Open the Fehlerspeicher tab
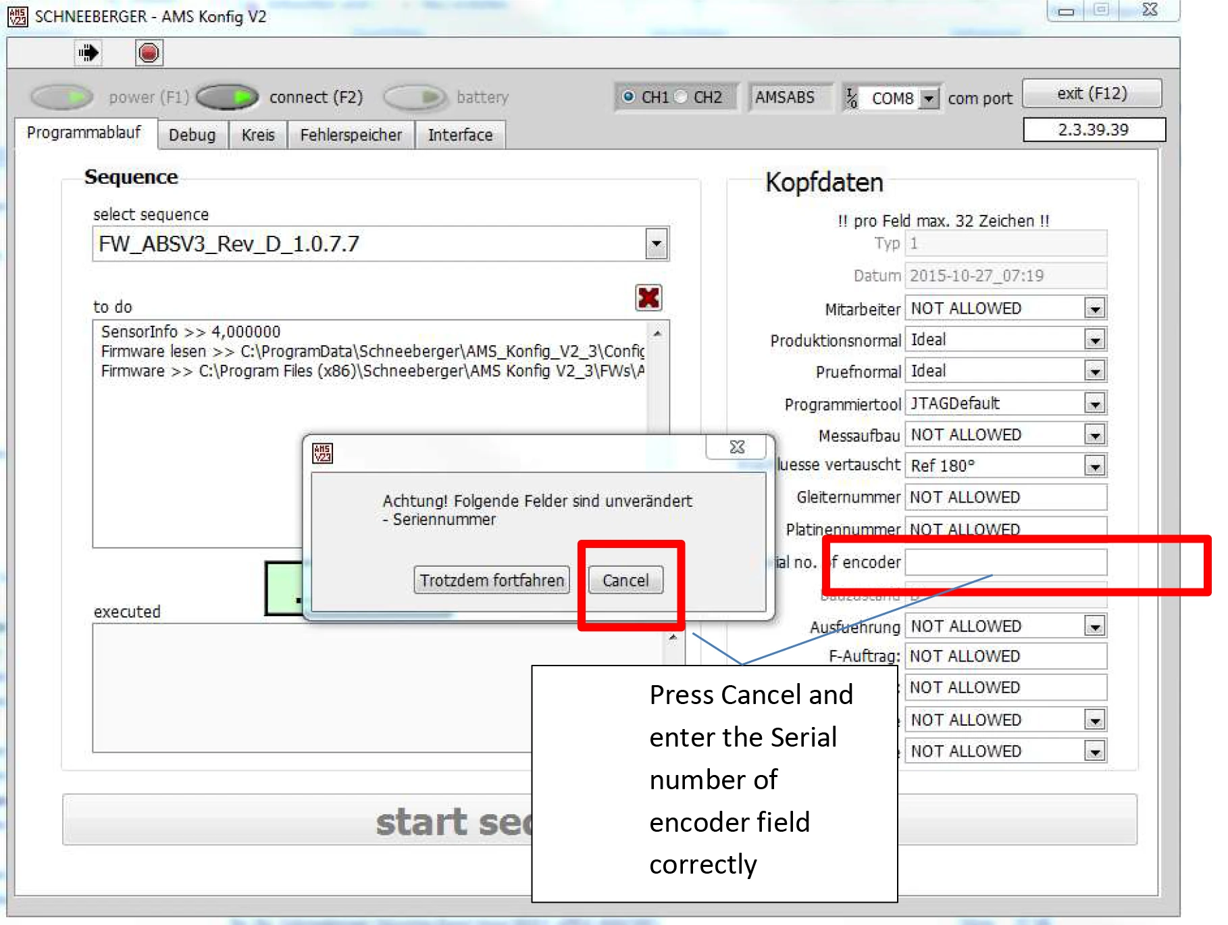The width and height of the screenshot is (1228, 925). pos(351,135)
